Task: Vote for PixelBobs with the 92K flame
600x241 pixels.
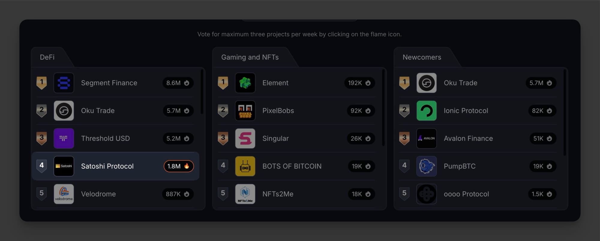Action: coord(361,111)
